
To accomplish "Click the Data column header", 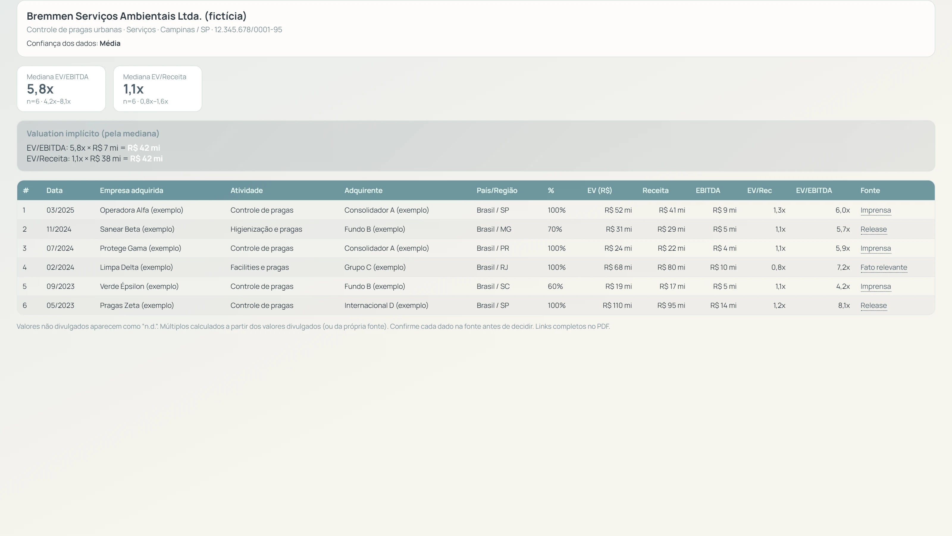I will coord(54,191).
